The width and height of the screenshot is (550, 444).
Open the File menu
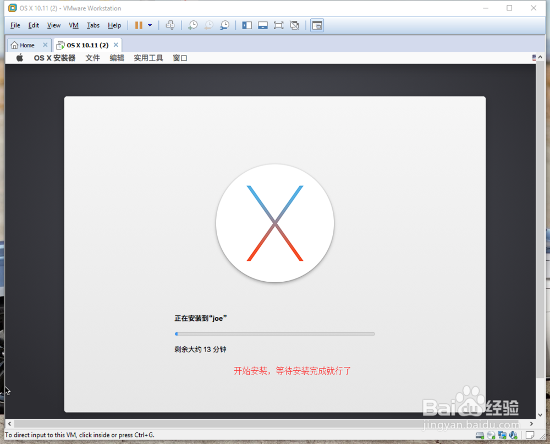click(15, 25)
